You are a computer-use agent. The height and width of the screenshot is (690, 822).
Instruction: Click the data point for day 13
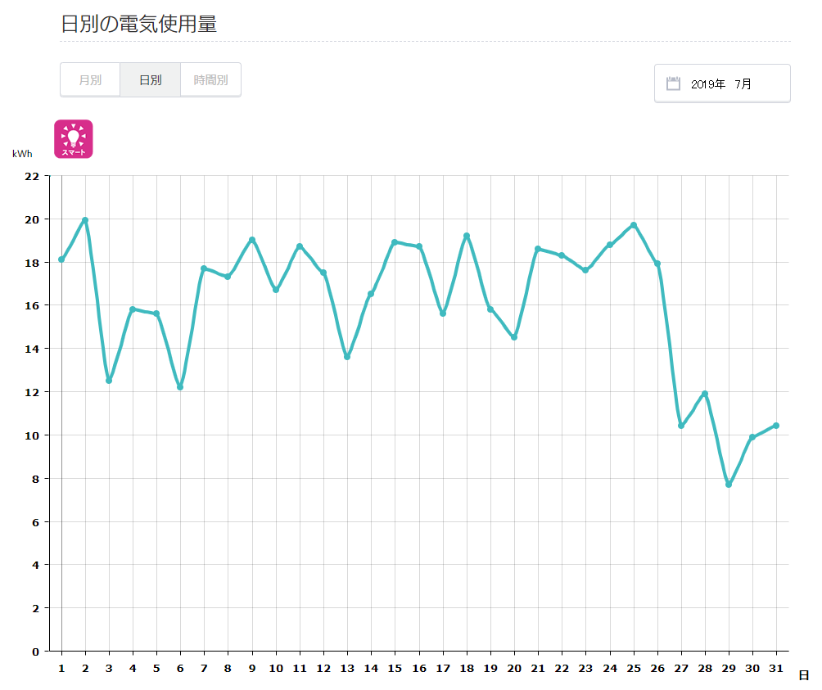[x=347, y=357]
